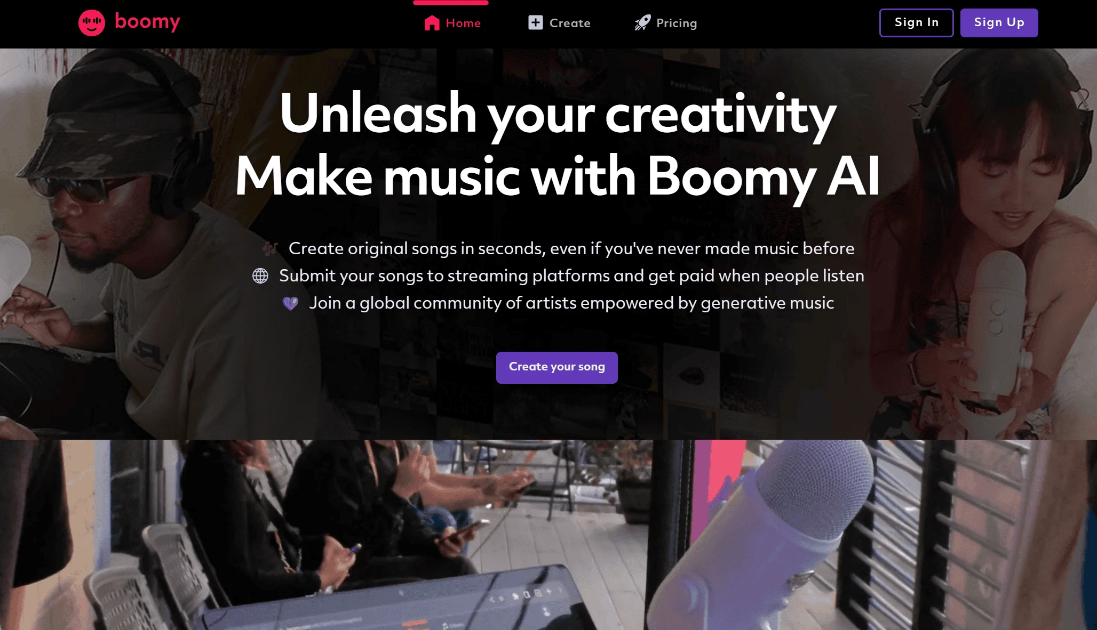
Task: Click the globe icon beside streaming text
Action: (260, 276)
